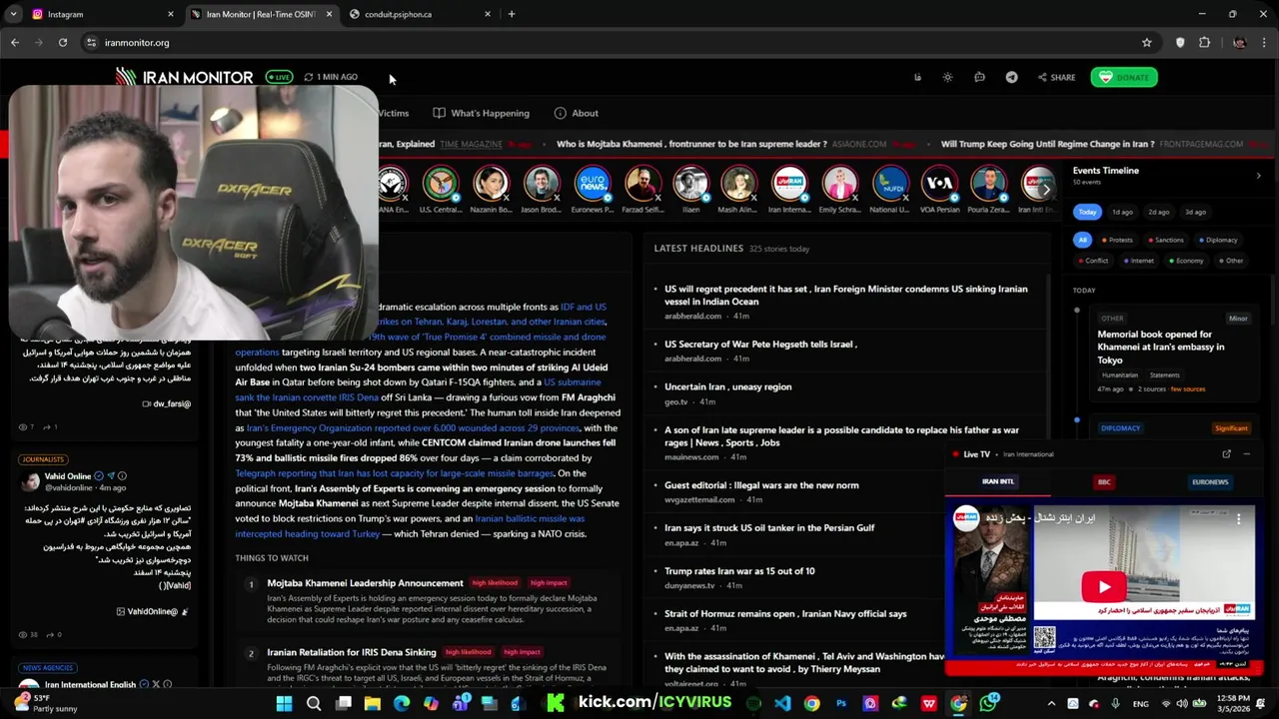The height and width of the screenshot is (719, 1279).
Task: Select the Euronews source avatar
Action: click(592, 189)
